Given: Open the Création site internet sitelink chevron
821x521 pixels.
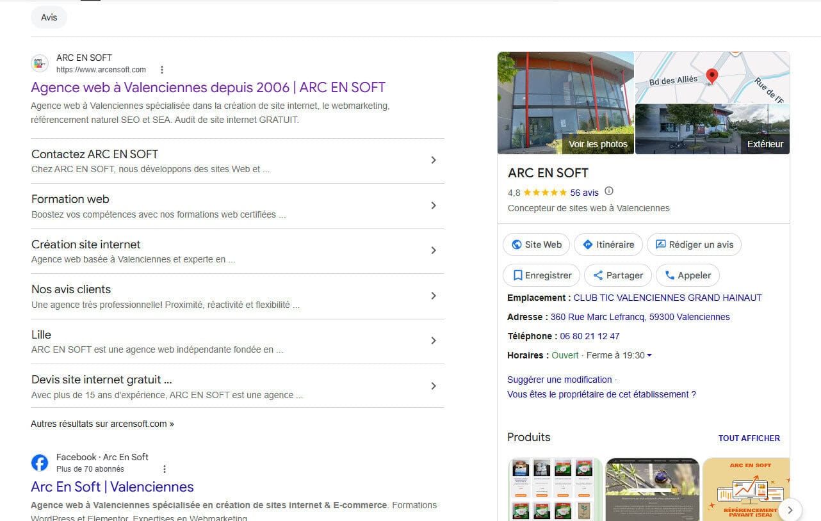Looking at the screenshot, I should click(x=434, y=250).
